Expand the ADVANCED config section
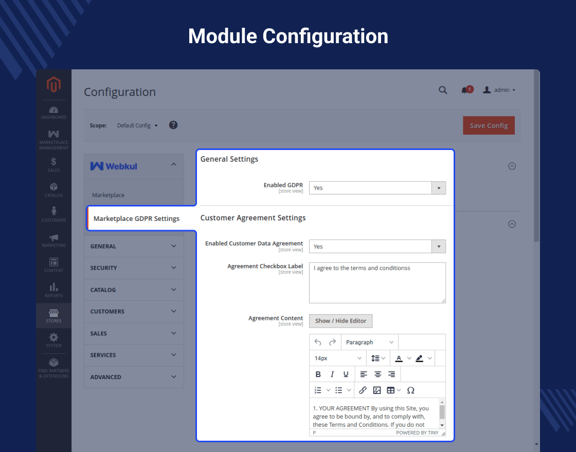 (x=134, y=377)
